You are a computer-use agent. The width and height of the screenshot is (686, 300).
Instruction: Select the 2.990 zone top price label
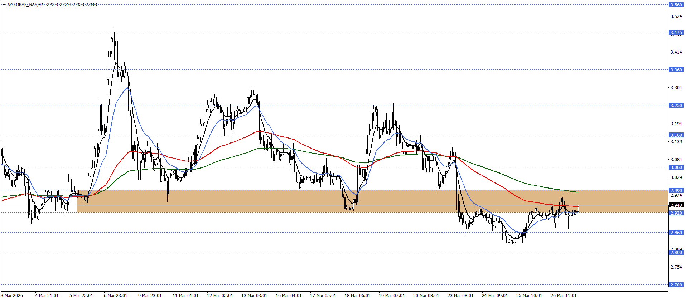pyautogui.click(x=676, y=190)
